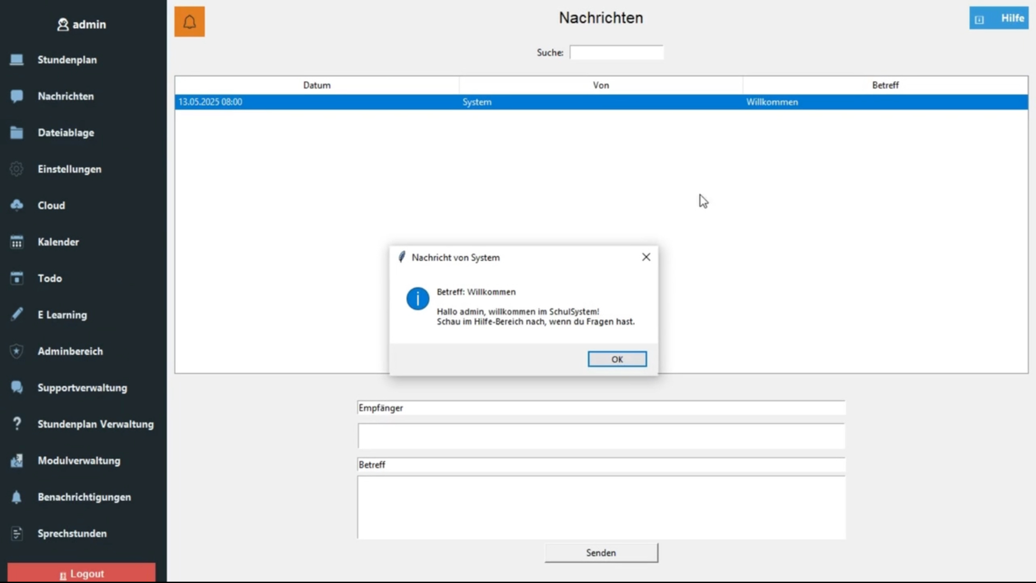The image size is (1036, 583).
Task: Sort messages by Von column header
Action: point(601,85)
